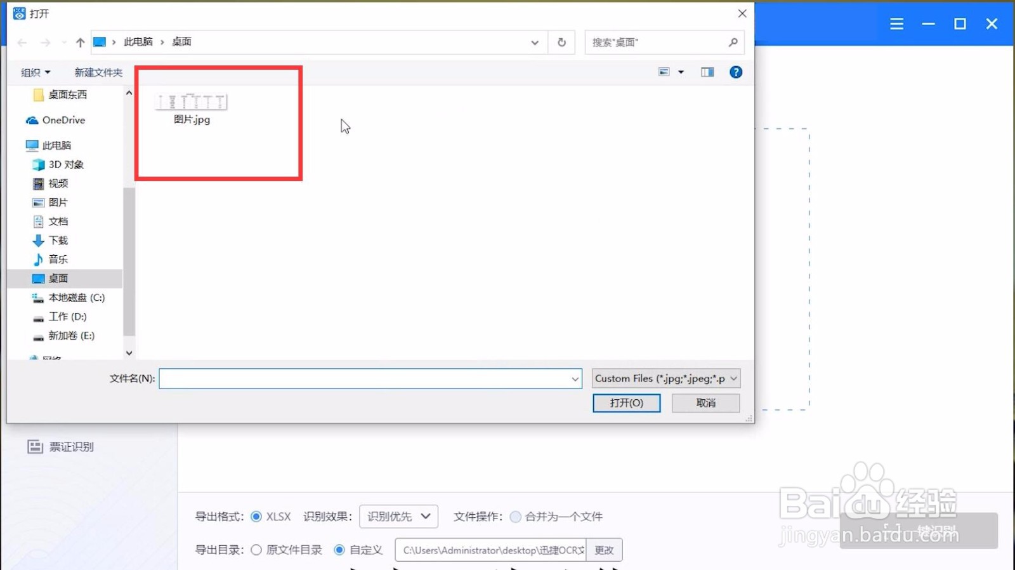Refresh the 桌面 folder listing
The image size is (1015, 570).
coord(561,43)
